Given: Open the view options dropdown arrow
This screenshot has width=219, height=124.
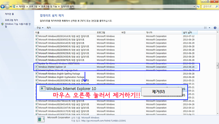Looking at the screenshot, I should [x=209, y=28].
